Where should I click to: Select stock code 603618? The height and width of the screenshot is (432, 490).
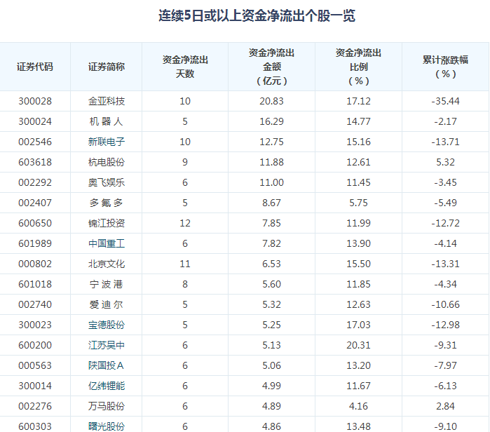(35, 162)
